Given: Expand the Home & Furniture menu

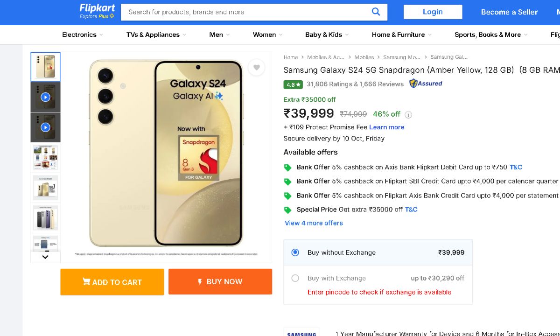Looking at the screenshot, I should [401, 35].
